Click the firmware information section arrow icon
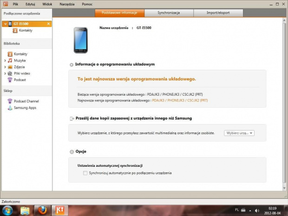Screen dimensions: 288x216 (x=72, y=65)
